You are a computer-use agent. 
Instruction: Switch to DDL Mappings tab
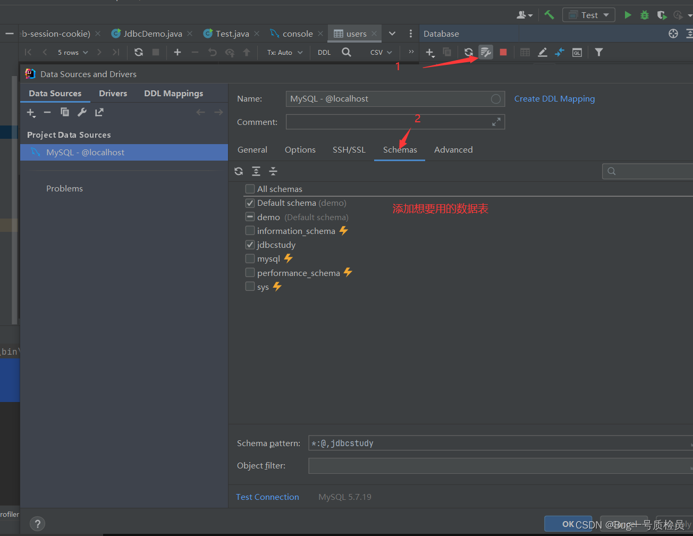coord(174,93)
